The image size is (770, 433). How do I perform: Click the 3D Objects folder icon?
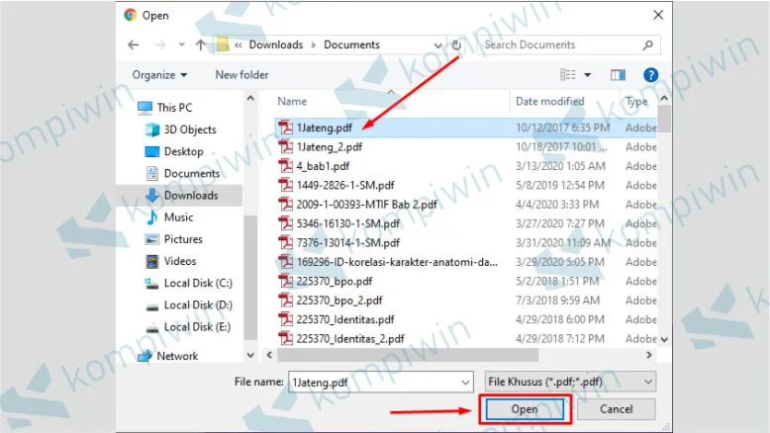click(151, 130)
